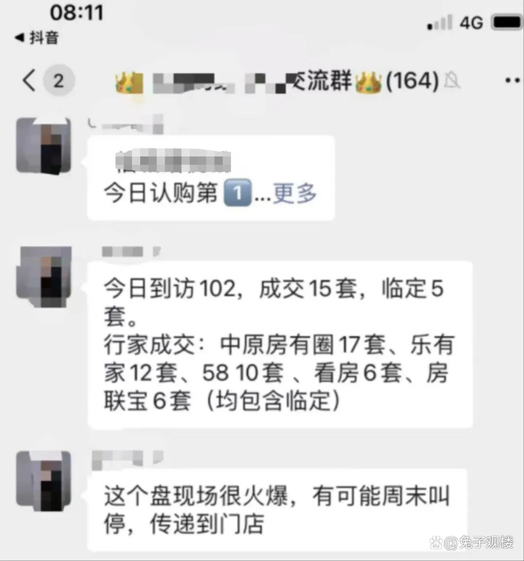The width and height of the screenshot is (524, 561).
Task: Tap the muted bell icon in title
Action: point(452,80)
